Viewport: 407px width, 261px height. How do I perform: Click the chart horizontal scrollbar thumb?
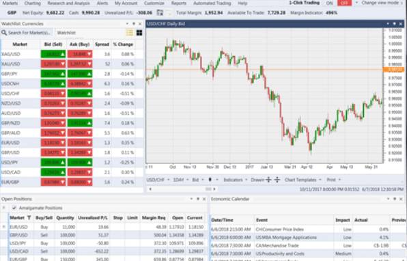pyautogui.click(x=208, y=189)
